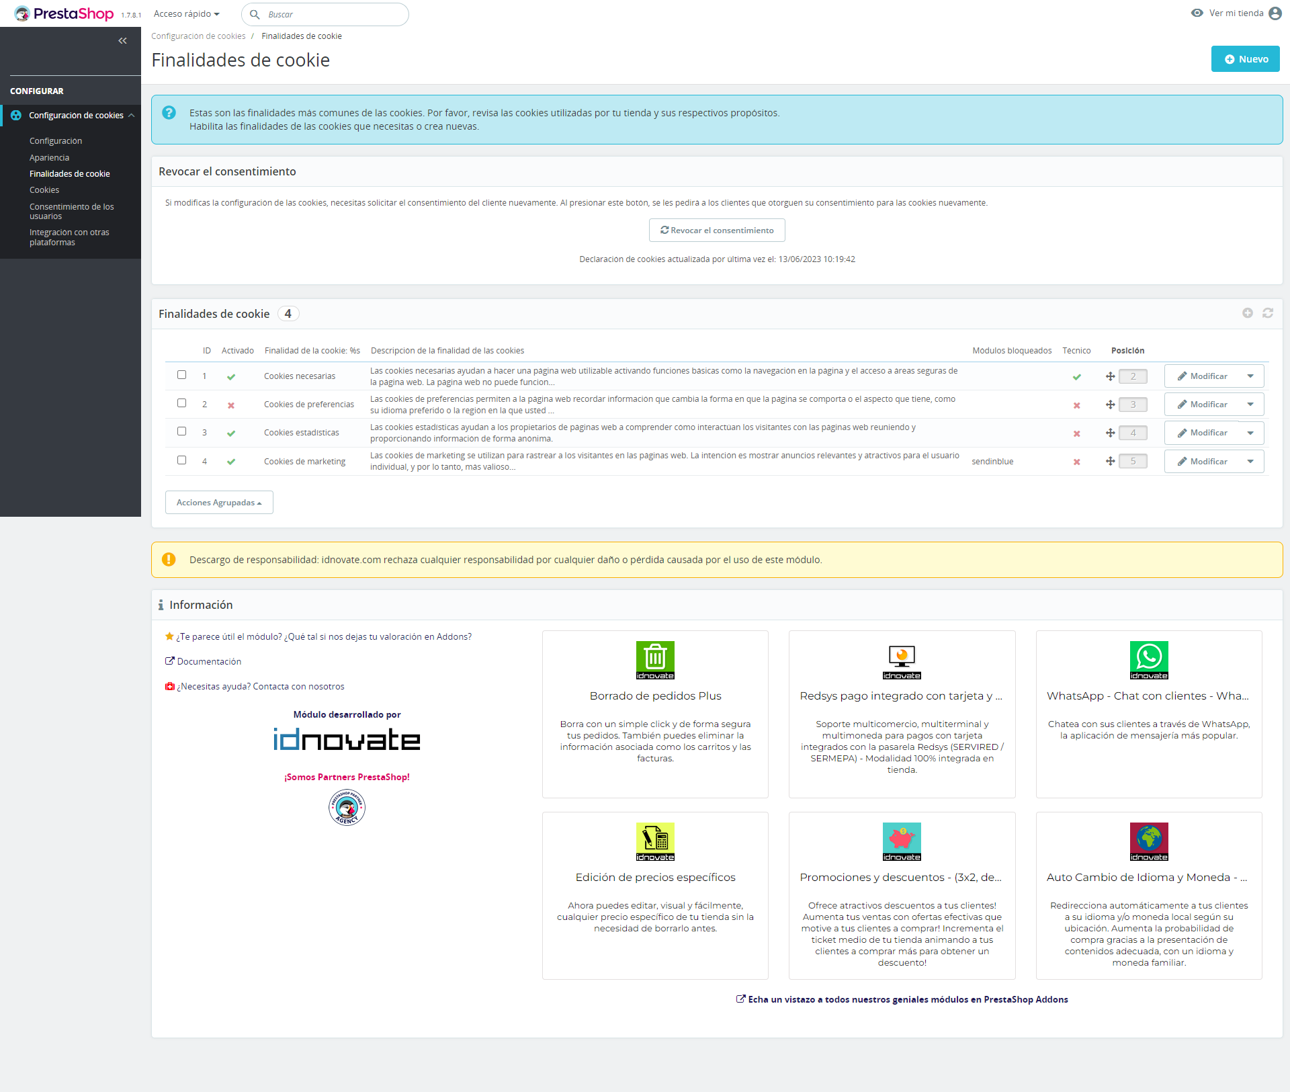Open dropdown arrow next to Modificar for Cookies de marketing
This screenshot has width=1290, height=1092.
[x=1250, y=462]
